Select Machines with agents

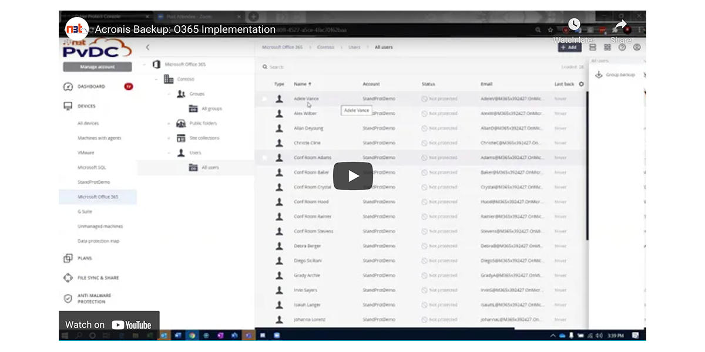click(x=99, y=138)
